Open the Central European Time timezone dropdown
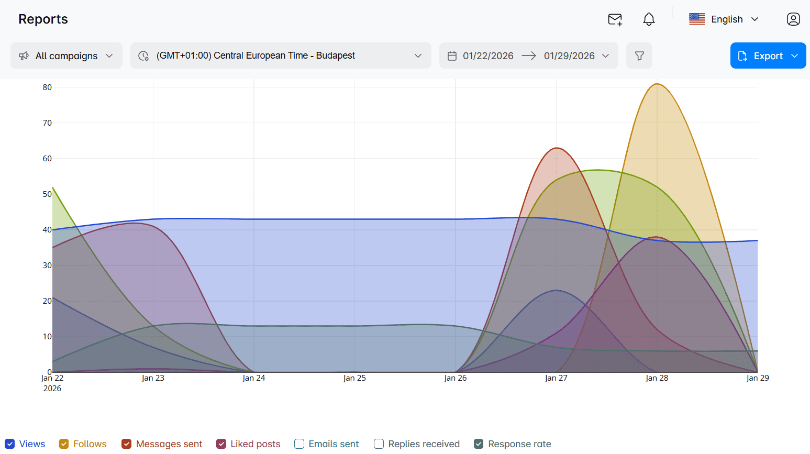 point(281,56)
